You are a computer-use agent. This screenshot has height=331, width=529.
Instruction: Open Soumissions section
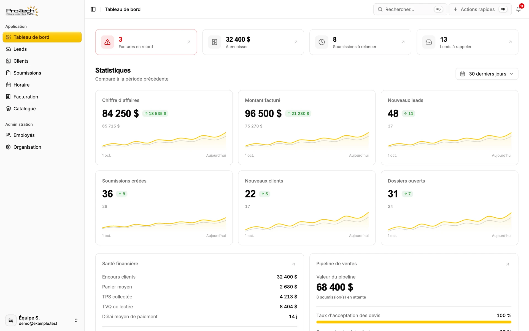42,73
